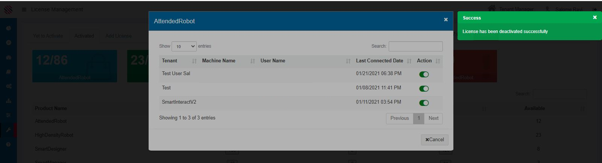602x163 pixels.
Task: Toggle the hamburger menu beside License Management
Action: coord(24,9)
